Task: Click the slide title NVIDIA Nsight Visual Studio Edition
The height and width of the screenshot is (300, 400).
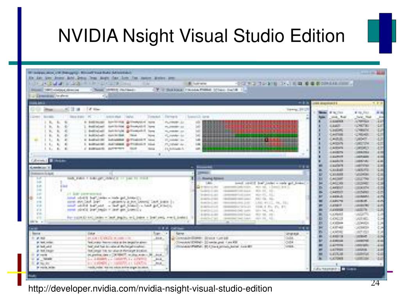Action: (201, 36)
